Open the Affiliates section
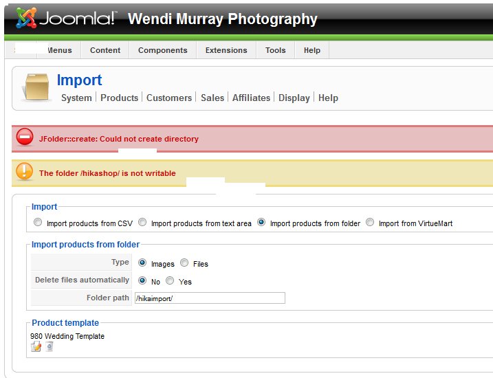 pos(251,98)
